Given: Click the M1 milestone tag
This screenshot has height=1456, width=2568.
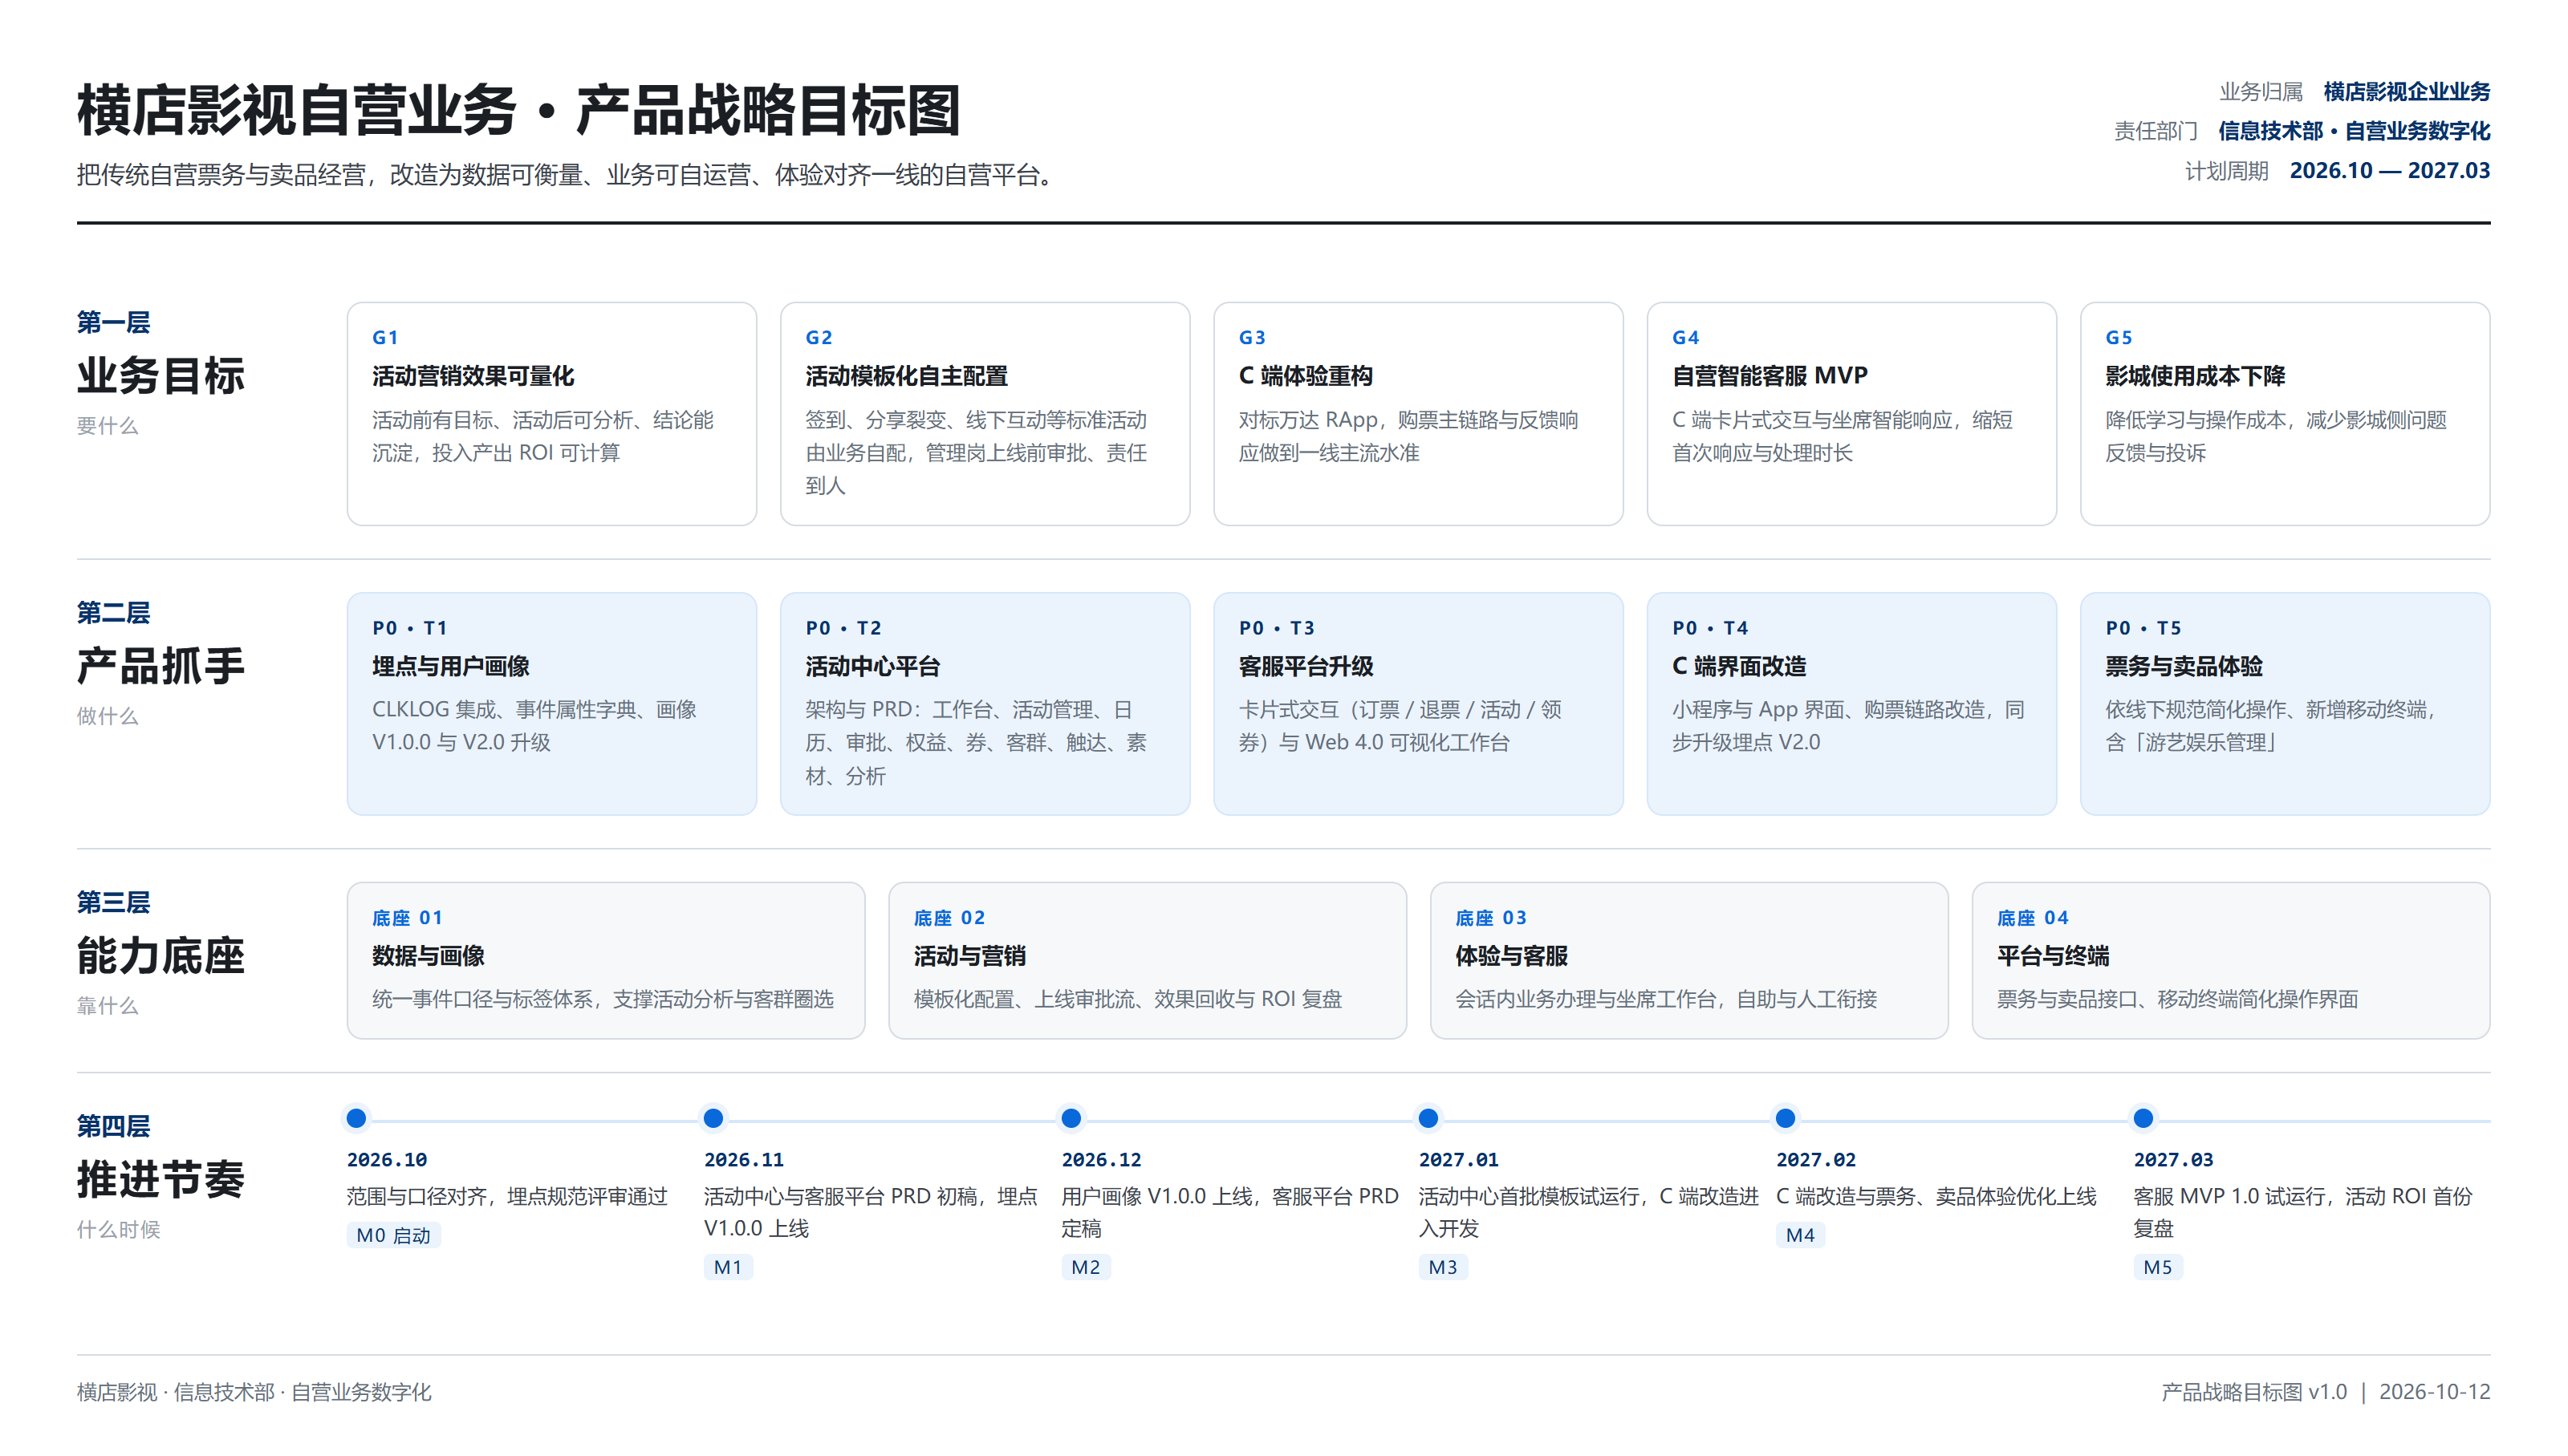Looking at the screenshot, I should point(729,1268).
